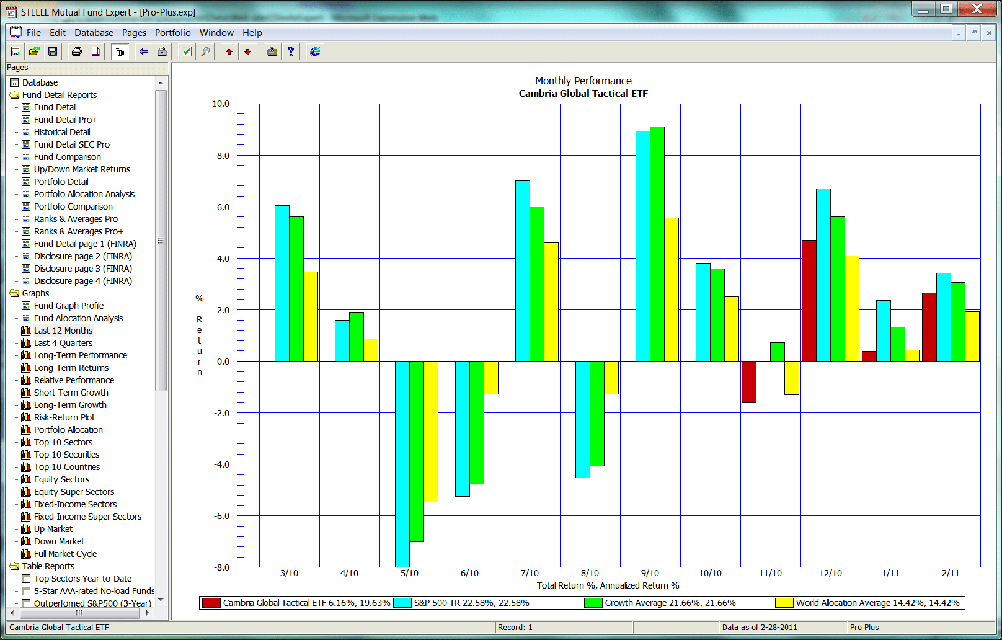This screenshot has height=640, width=1002.
Task: Click the 'Data as of 2-28-2011' status entry
Action: (x=760, y=627)
